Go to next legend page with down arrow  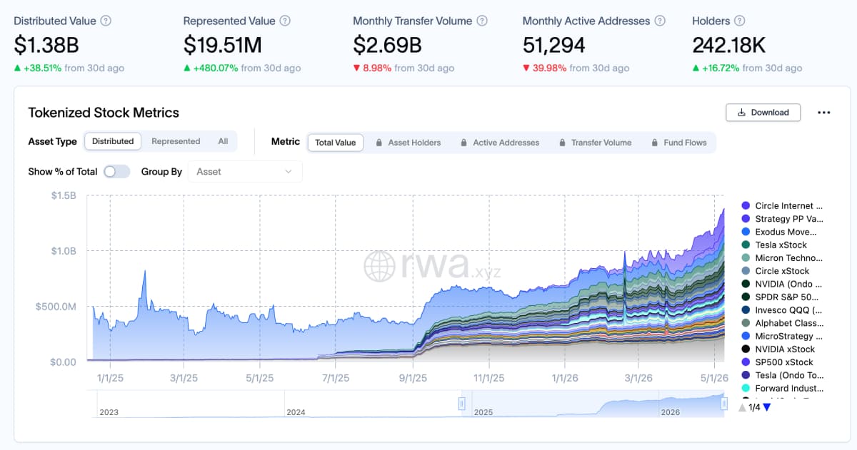click(766, 407)
